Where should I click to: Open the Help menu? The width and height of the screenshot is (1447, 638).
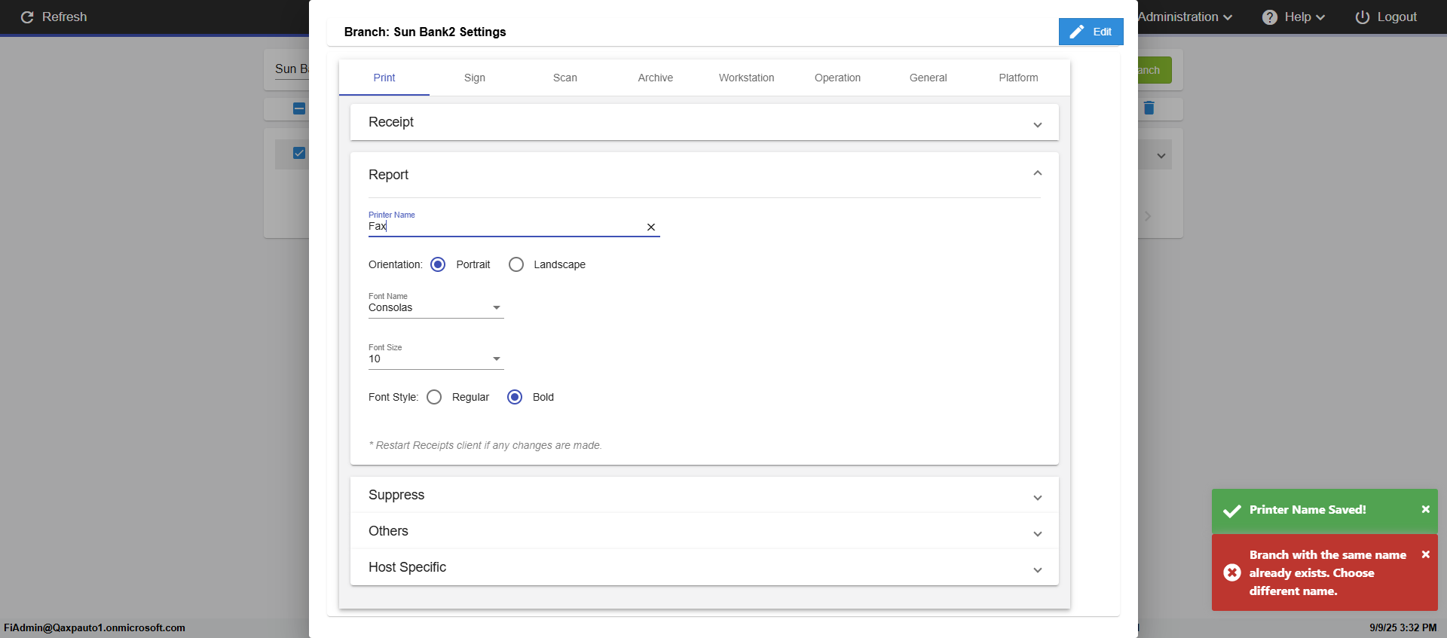[1293, 17]
